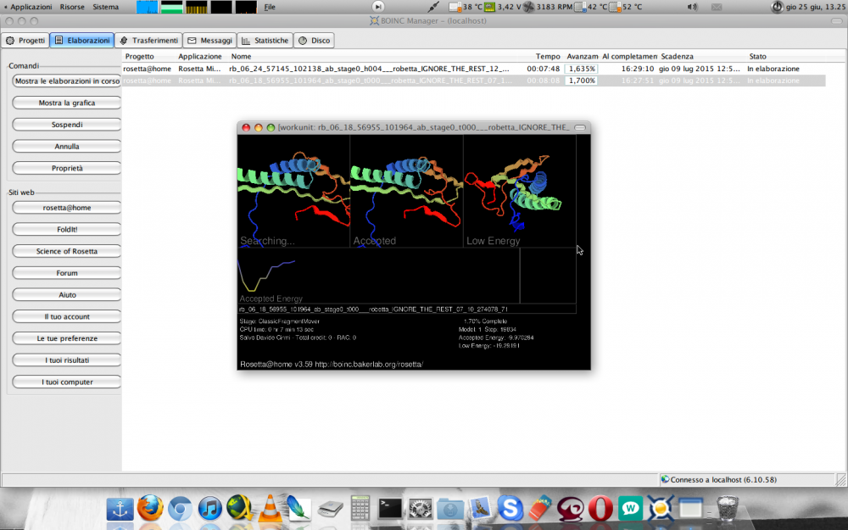The height and width of the screenshot is (530, 848).
Task: Select the first rosetta@home task row
Action: [339, 69]
